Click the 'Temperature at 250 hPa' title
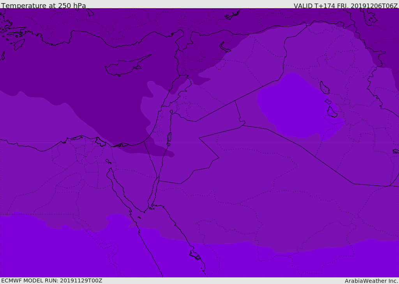 point(44,5)
